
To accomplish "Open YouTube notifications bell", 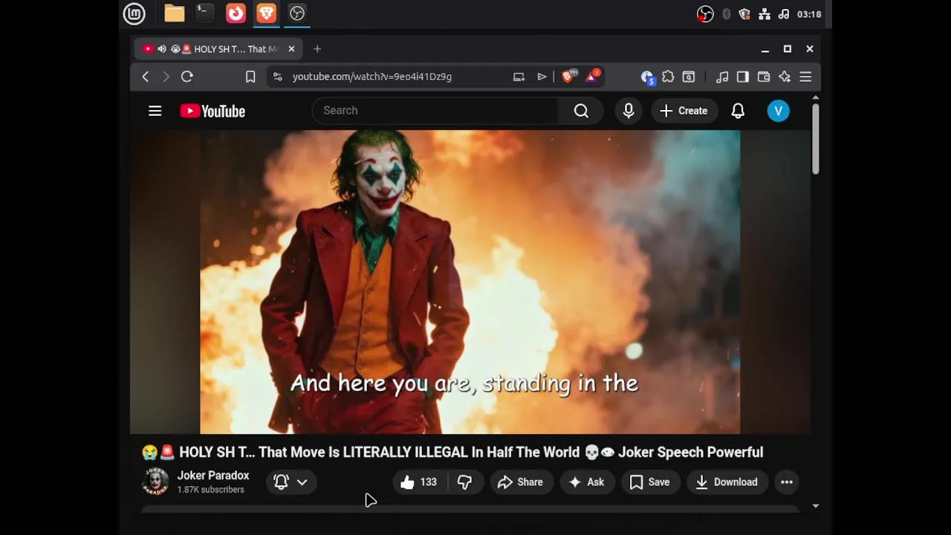I will 738,111.
